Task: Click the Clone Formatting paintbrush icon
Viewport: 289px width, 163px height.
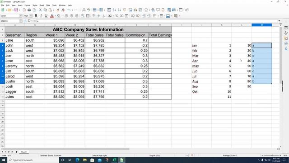Action: coord(58,10)
